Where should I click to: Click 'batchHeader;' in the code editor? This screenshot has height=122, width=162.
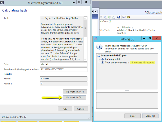pyautogui.click(x=125, y=27)
